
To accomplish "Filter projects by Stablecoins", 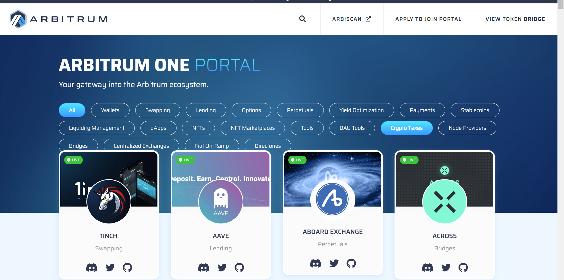I will pos(475,110).
